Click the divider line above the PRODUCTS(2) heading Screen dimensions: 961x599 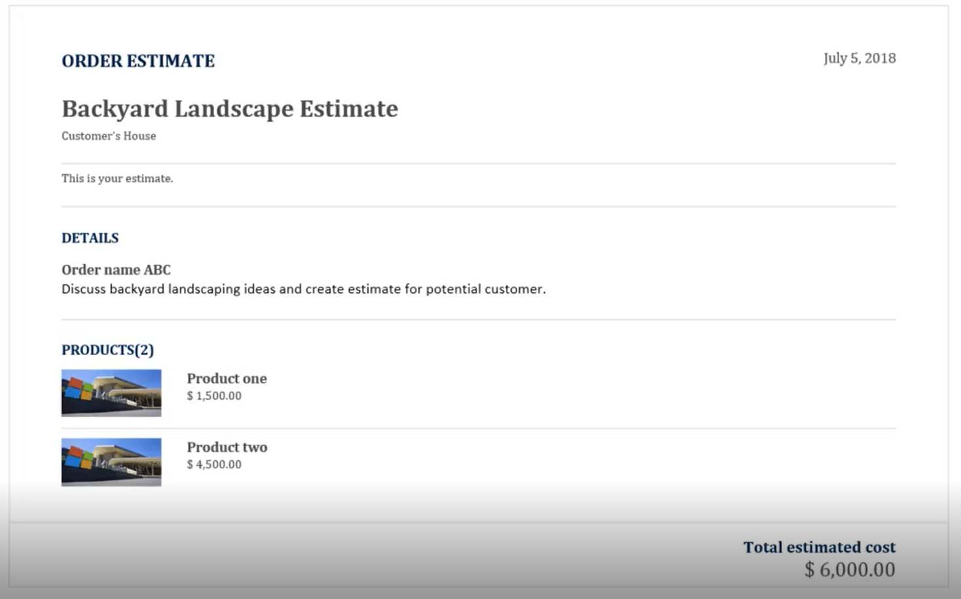point(479,320)
